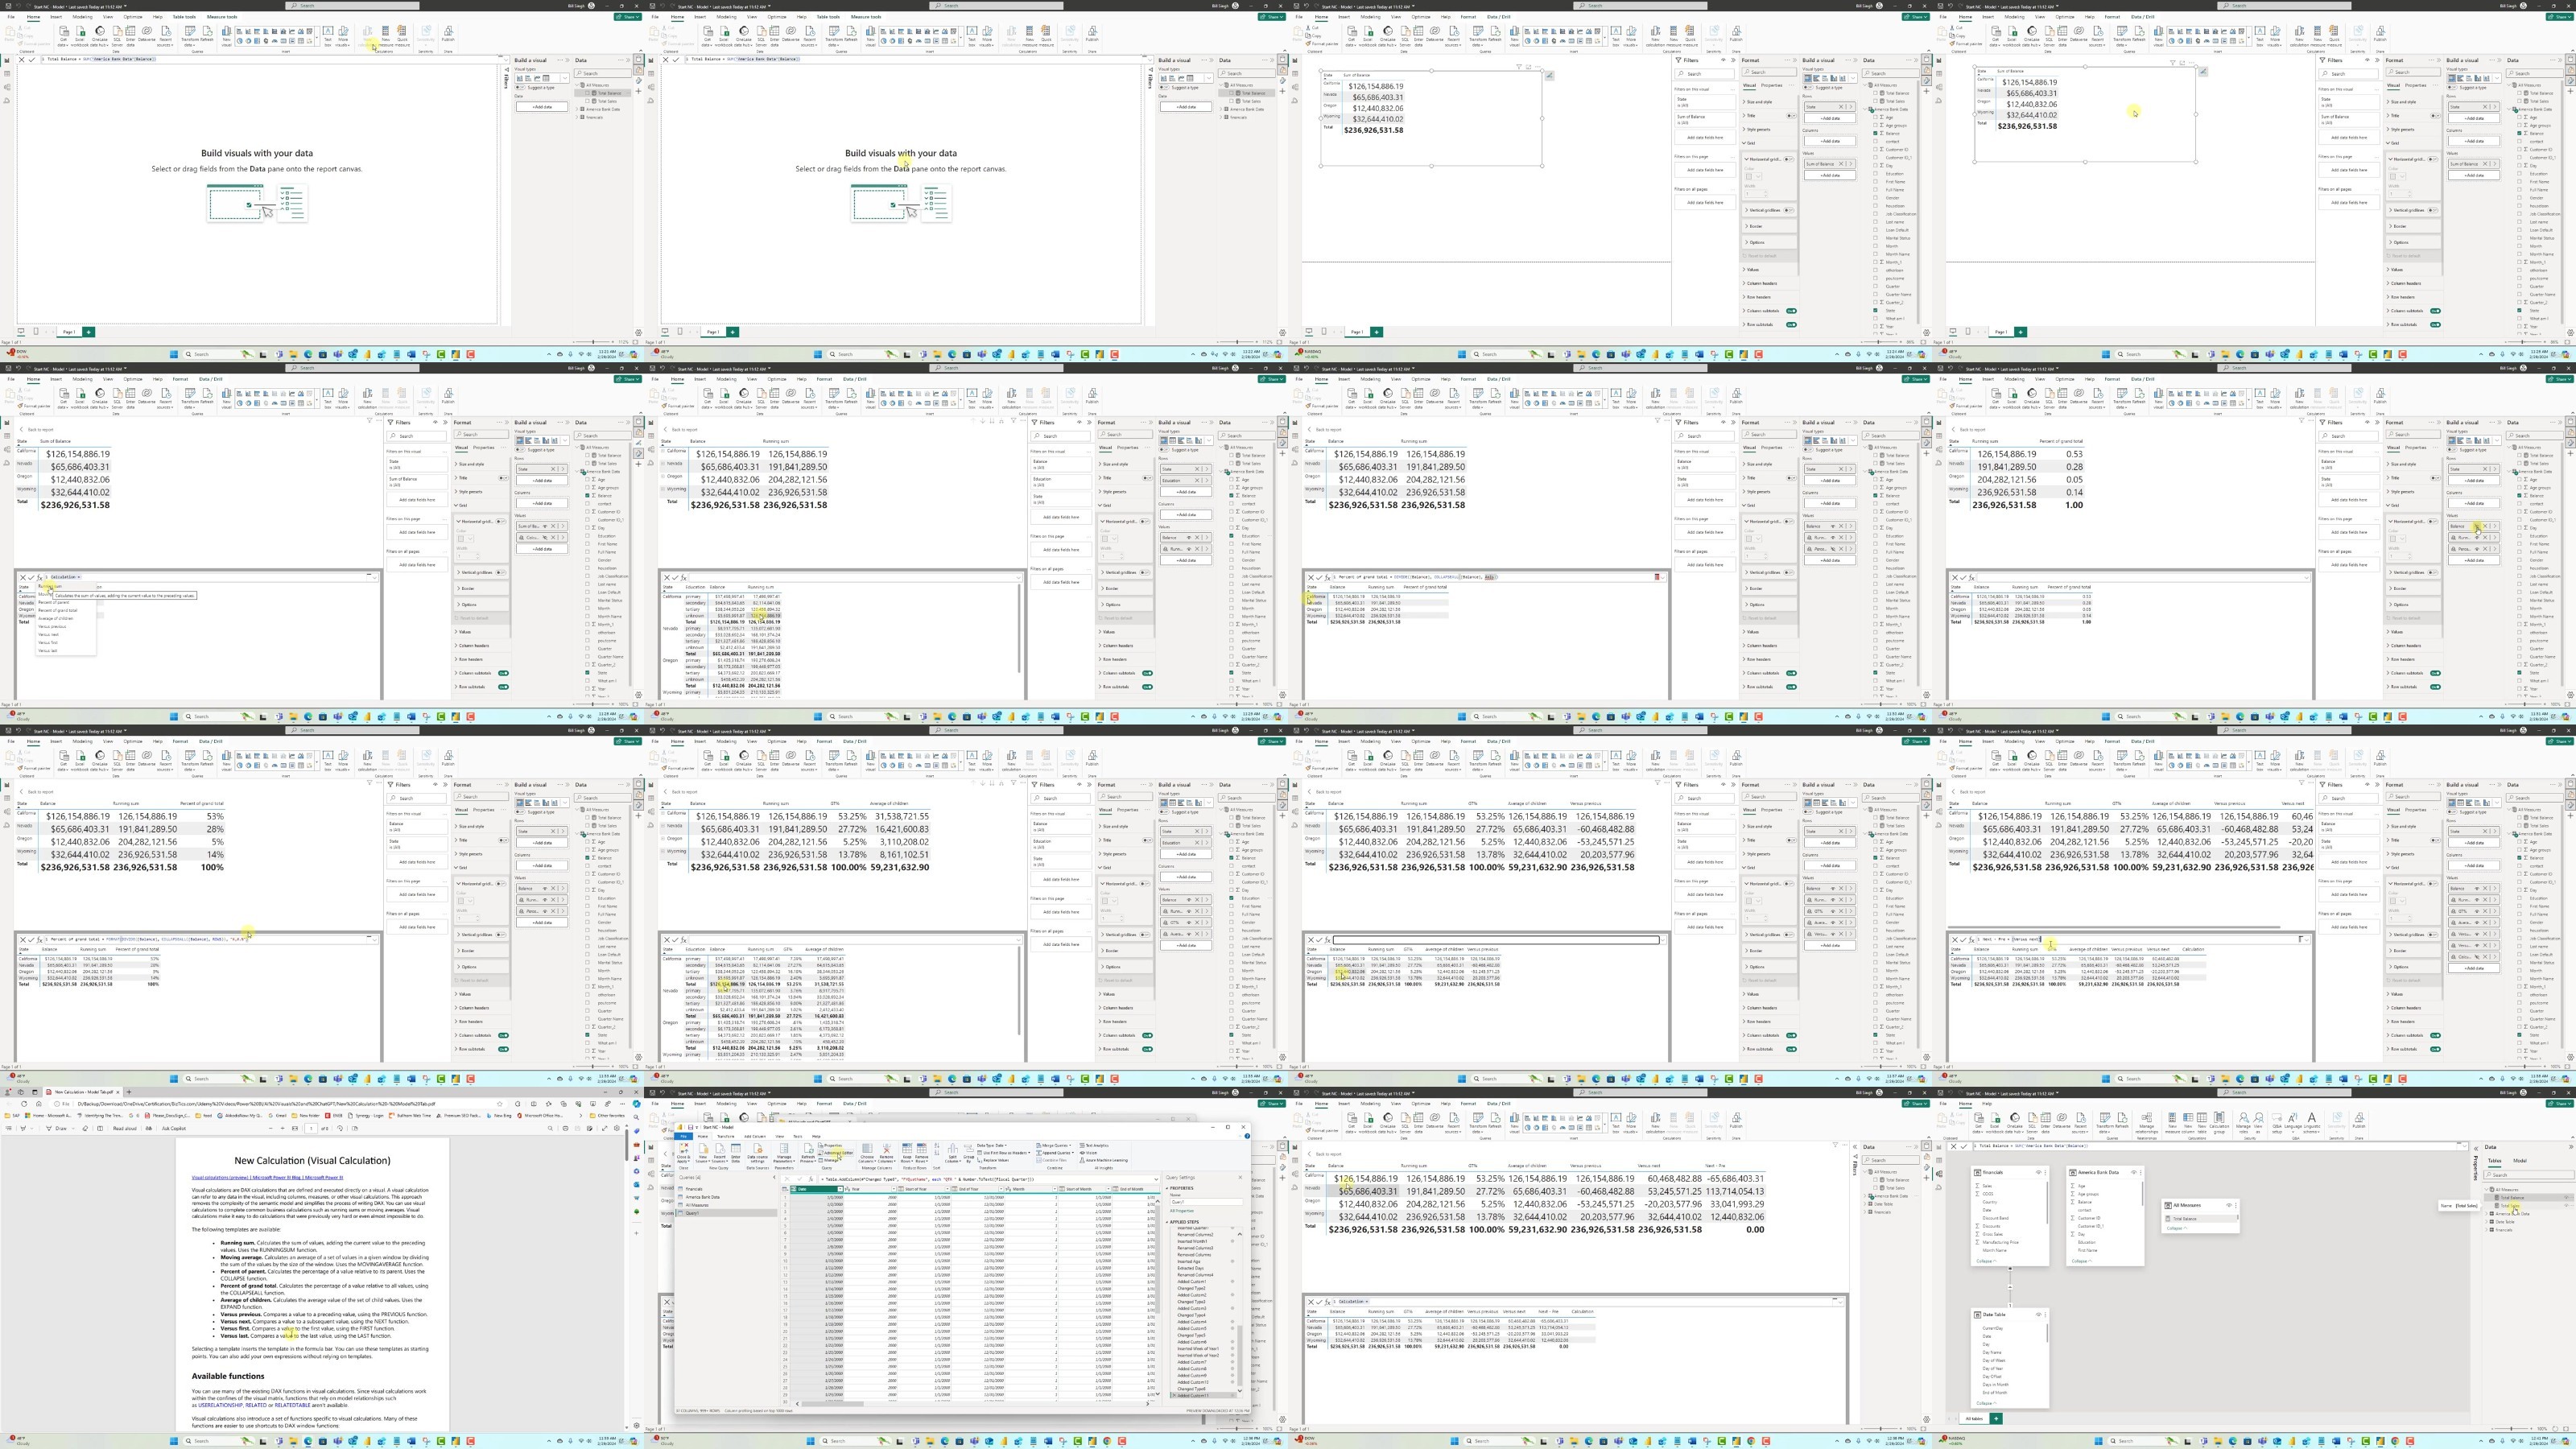Screen dimensions: 2576x1449
Task: Toggle visibility eye on Date Table card
Action: [x=2039, y=1315]
